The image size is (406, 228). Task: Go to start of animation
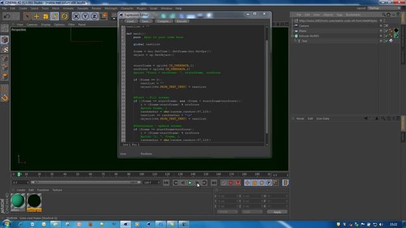click(166, 183)
